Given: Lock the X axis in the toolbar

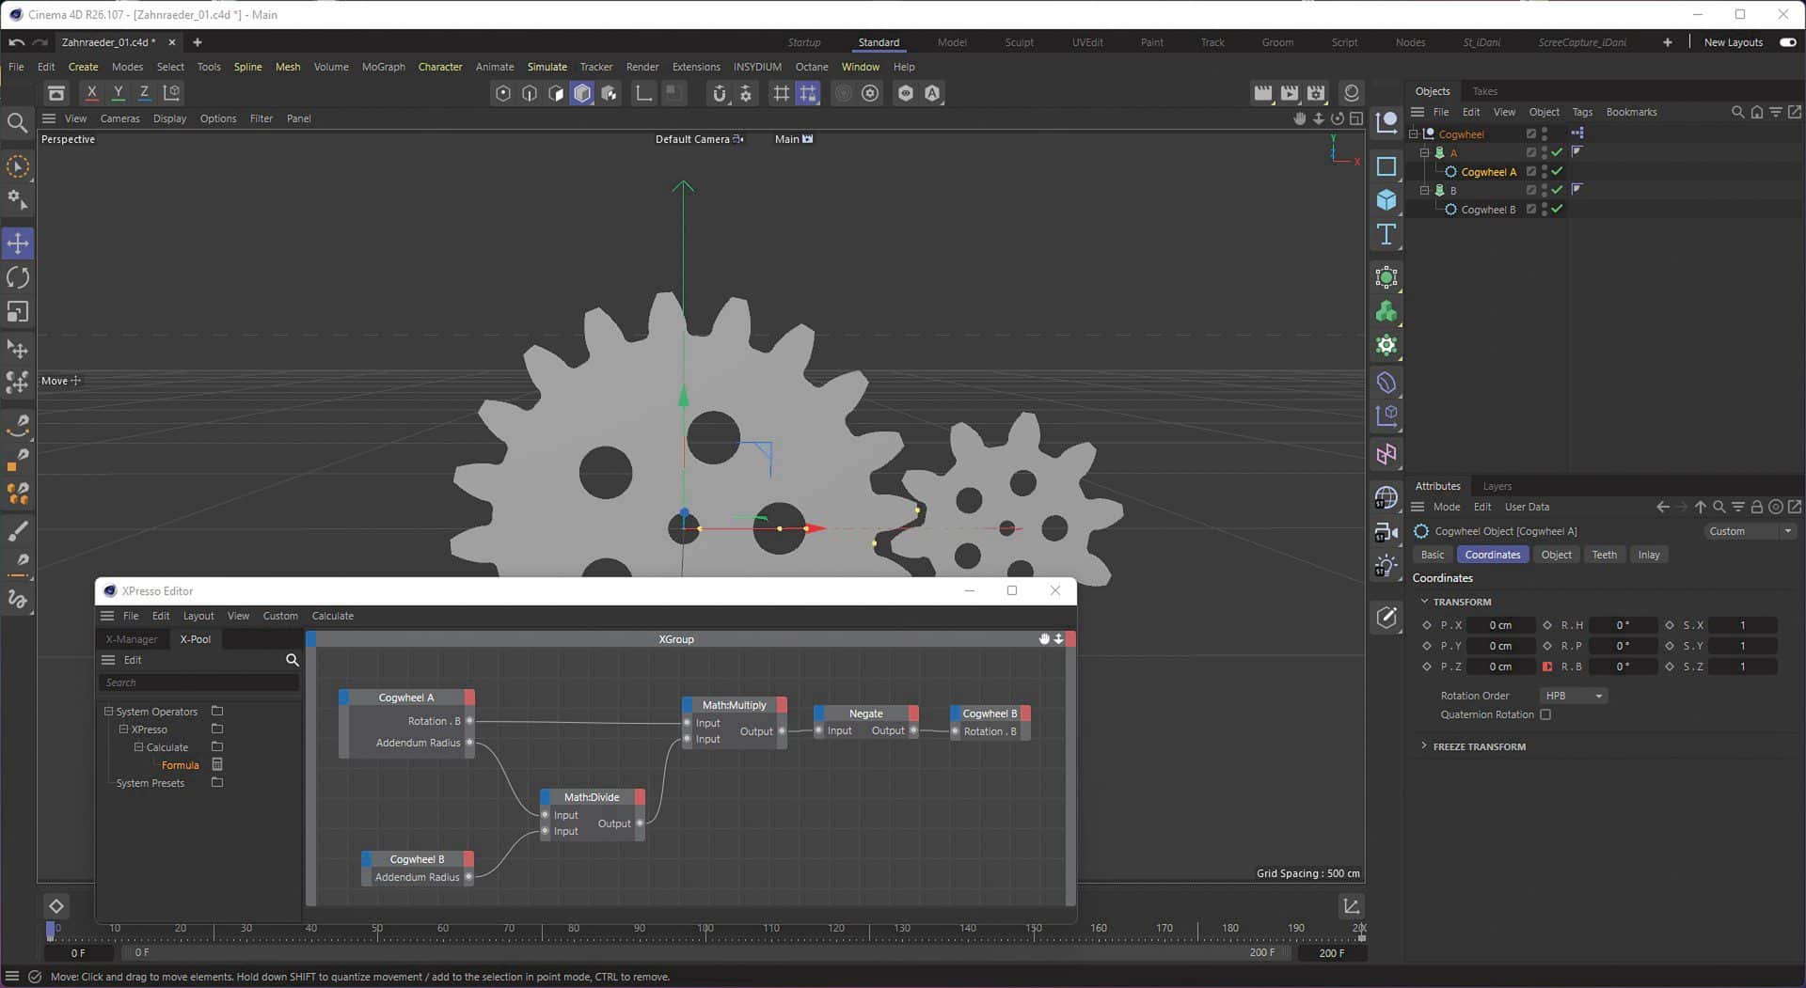Looking at the screenshot, I should coord(91,92).
